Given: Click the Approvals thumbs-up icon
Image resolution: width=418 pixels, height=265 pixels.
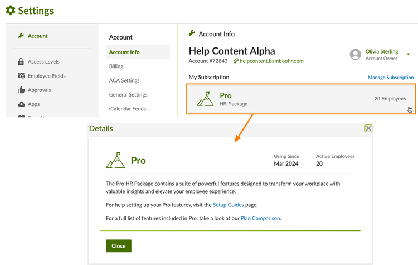Looking at the screenshot, I should coord(21,90).
